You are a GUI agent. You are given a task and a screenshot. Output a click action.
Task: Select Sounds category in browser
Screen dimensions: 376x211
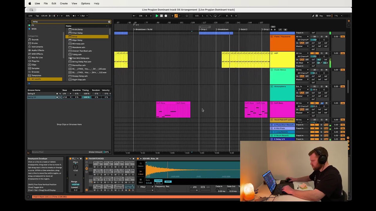tap(35, 40)
